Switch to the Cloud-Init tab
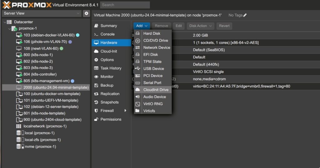This screenshot has width=320, height=168. [x=111, y=52]
